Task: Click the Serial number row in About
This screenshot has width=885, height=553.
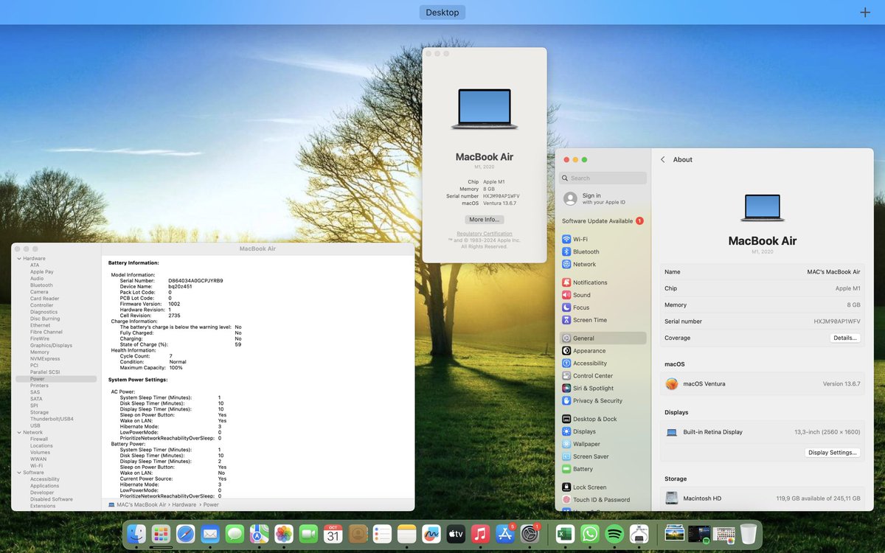Action: click(x=763, y=321)
